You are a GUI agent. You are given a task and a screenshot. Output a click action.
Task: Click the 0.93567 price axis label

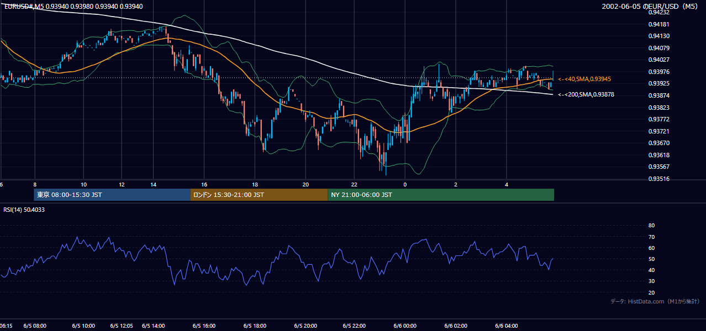point(659,167)
